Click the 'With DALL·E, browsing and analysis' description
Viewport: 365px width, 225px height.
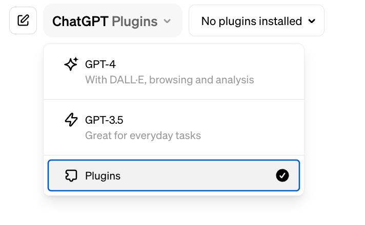tap(169, 80)
